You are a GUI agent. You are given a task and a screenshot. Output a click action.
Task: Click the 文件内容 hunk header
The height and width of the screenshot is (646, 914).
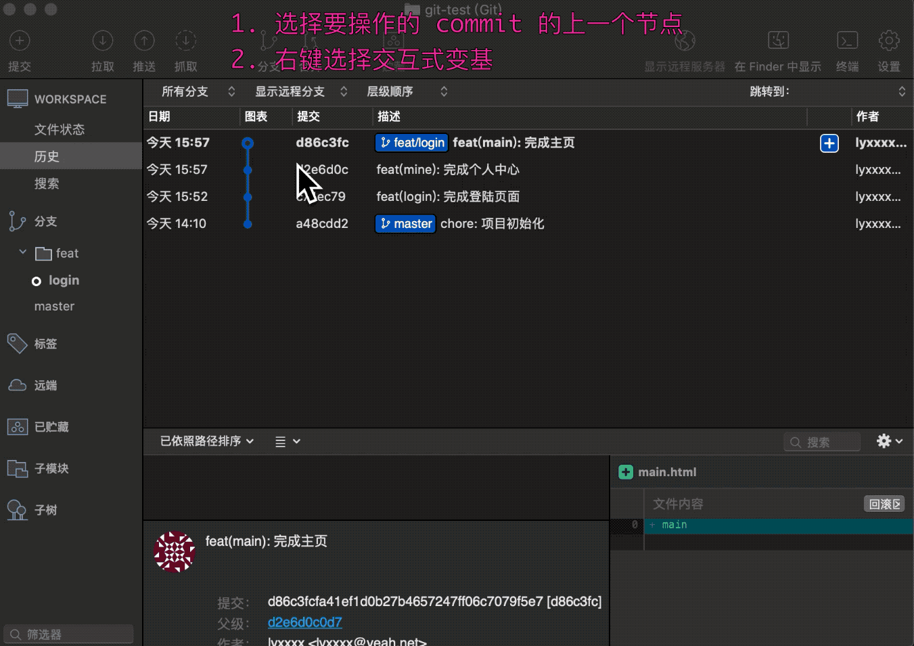pos(678,504)
